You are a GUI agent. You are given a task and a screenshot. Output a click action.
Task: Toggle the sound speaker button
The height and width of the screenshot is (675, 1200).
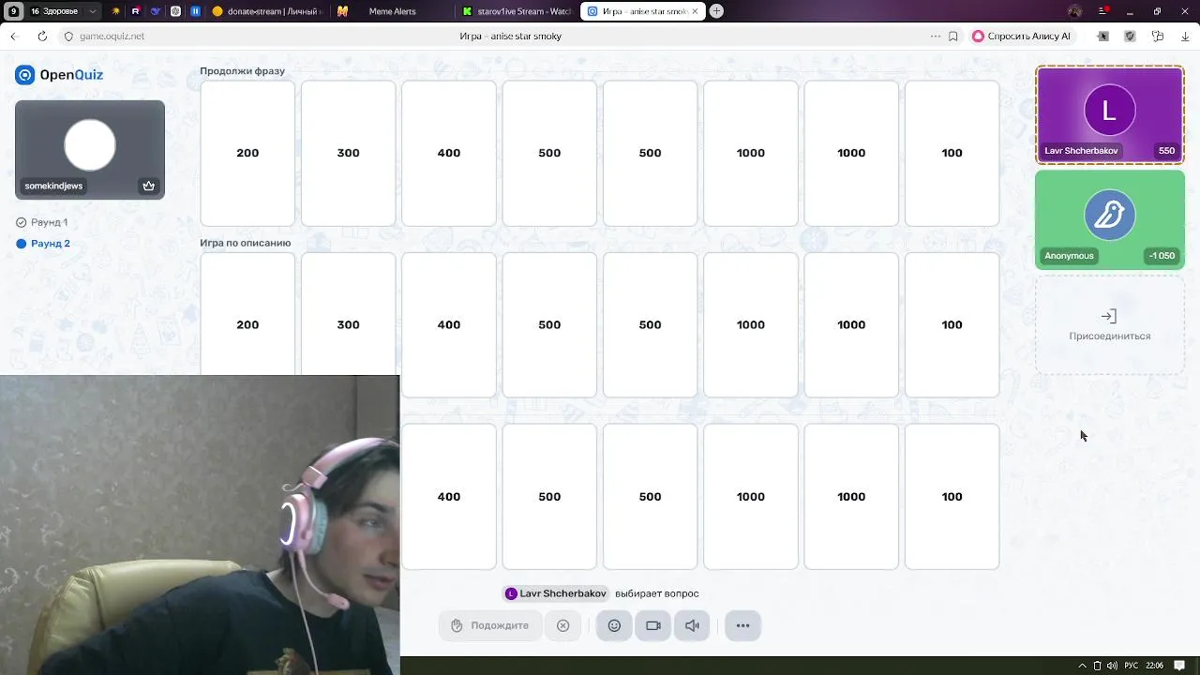click(692, 625)
